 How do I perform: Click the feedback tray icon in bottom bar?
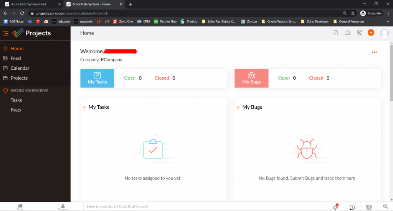(x=369, y=207)
